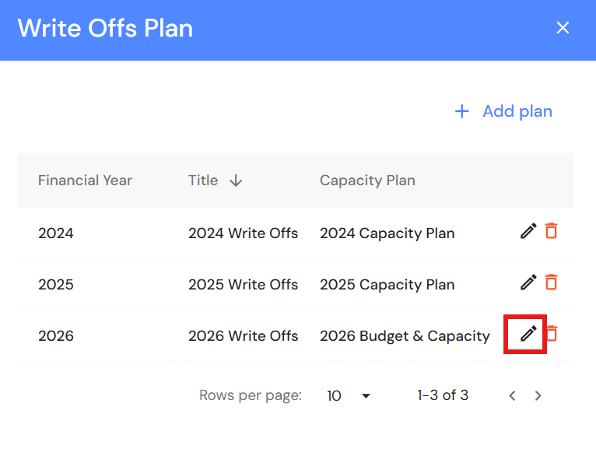Image resolution: width=596 pixels, height=449 pixels.
Task: Click the 2025 Write Offs title
Action: coord(243,284)
